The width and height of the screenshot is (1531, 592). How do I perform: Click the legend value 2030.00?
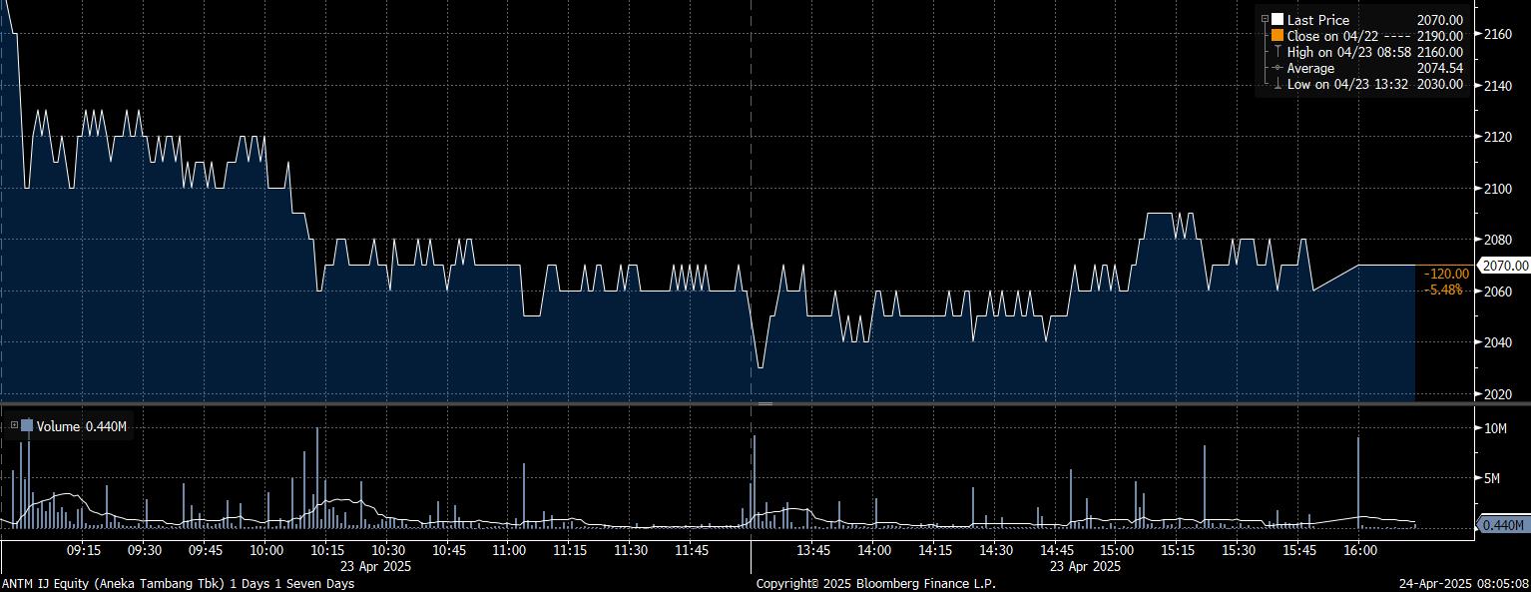coord(1440,84)
